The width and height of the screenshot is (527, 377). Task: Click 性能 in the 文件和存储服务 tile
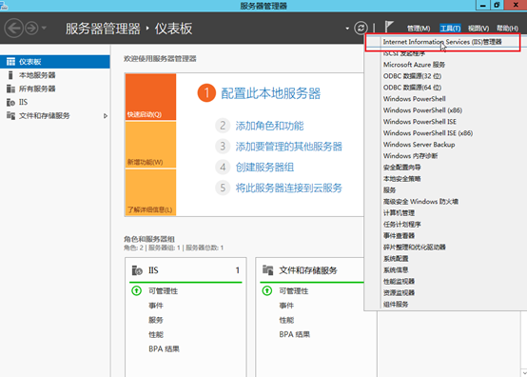coord(286,320)
